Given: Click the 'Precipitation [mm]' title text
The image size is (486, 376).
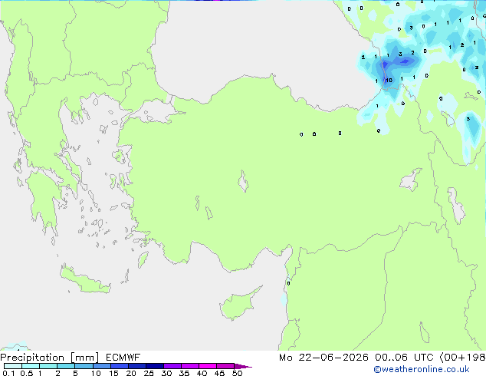Looking at the screenshot, I should (50, 358).
